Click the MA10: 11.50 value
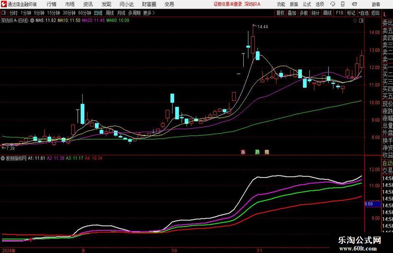This screenshot has width=393, height=253. click(x=69, y=20)
